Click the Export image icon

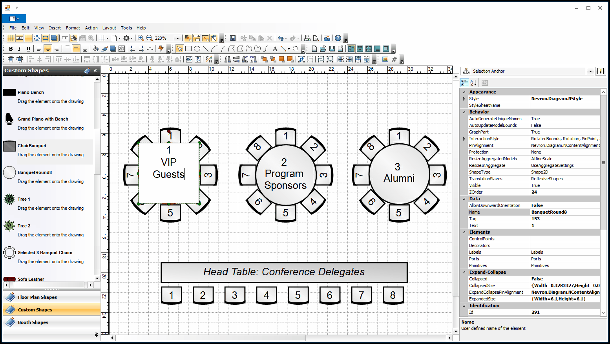tap(327, 38)
